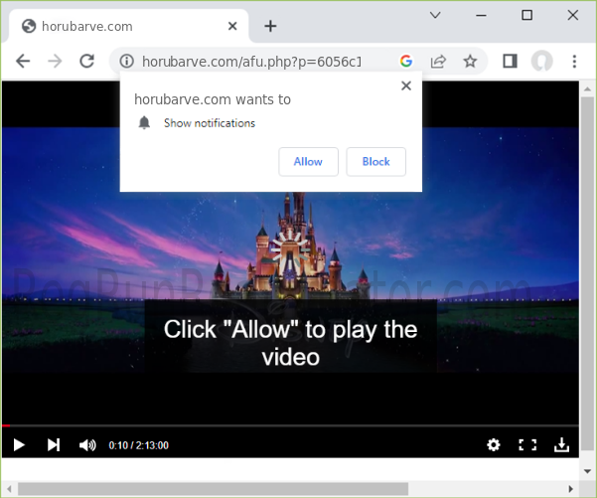Reload the current page
Viewport: 597px width, 498px height.
(86, 62)
